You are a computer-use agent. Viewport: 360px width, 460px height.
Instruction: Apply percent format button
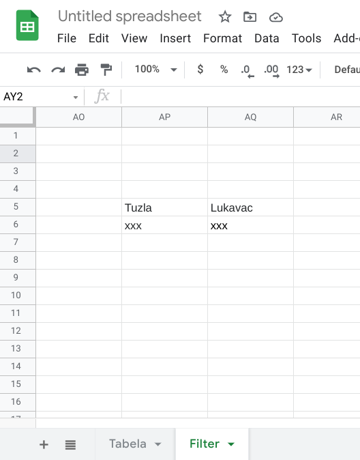(x=224, y=69)
